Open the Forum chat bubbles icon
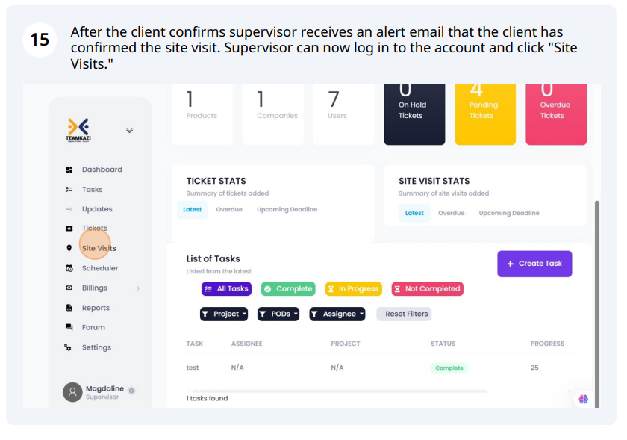This screenshot has width=627, height=440. point(69,327)
